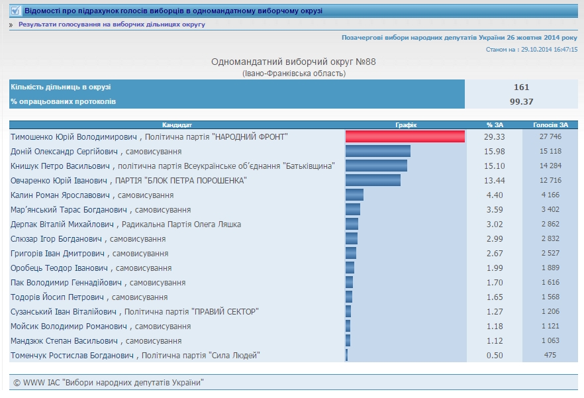Click the checkmark icon in the page header
The width and height of the screenshot is (584, 398).
pos(15,11)
